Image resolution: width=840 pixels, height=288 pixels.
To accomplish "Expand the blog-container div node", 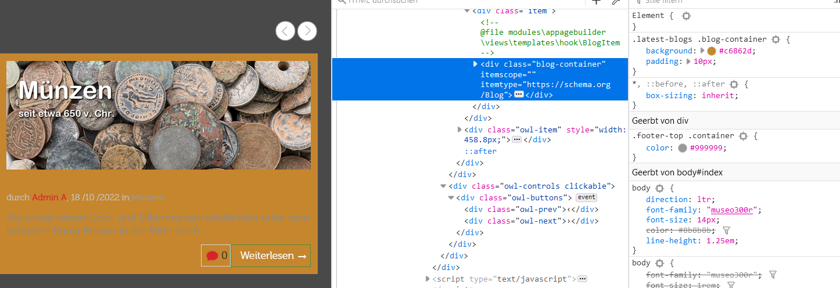I will [476, 64].
